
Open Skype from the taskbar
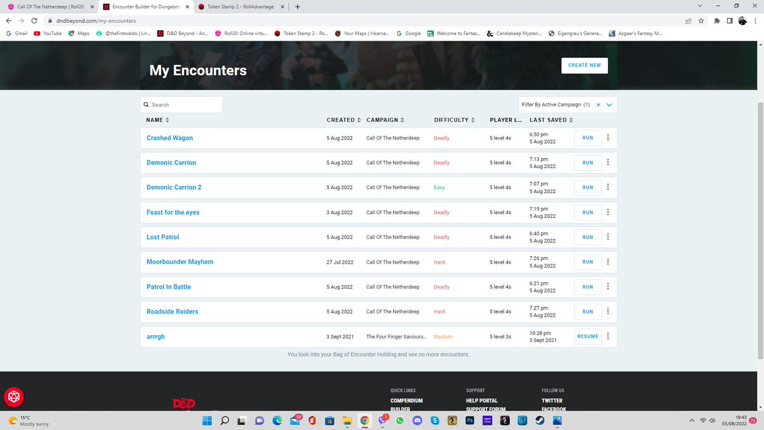pyautogui.click(x=435, y=420)
